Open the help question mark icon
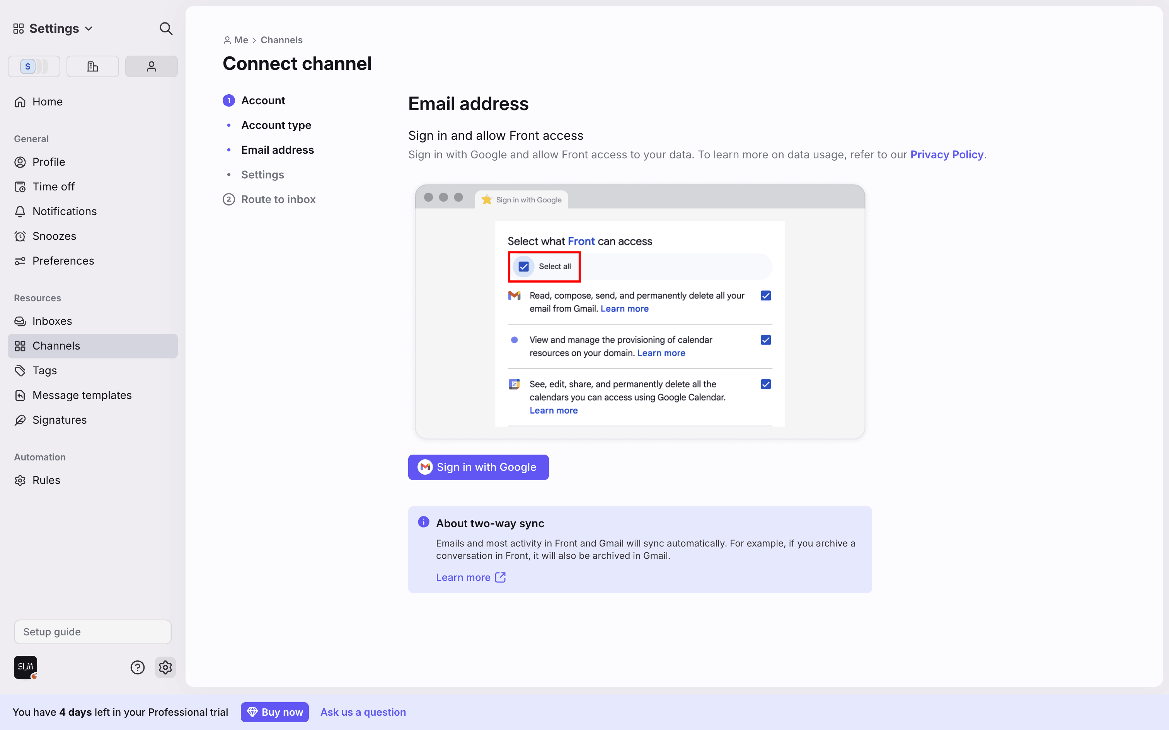 click(138, 667)
